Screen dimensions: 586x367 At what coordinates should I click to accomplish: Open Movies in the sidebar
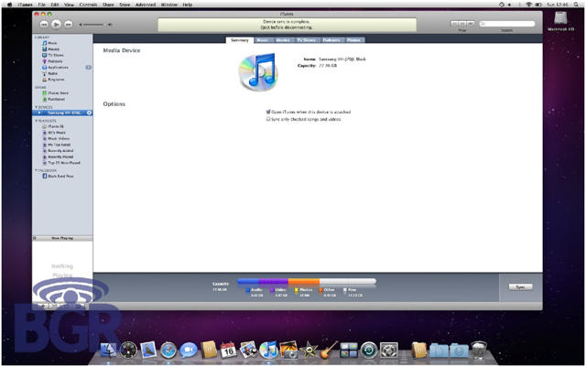tap(52, 49)
